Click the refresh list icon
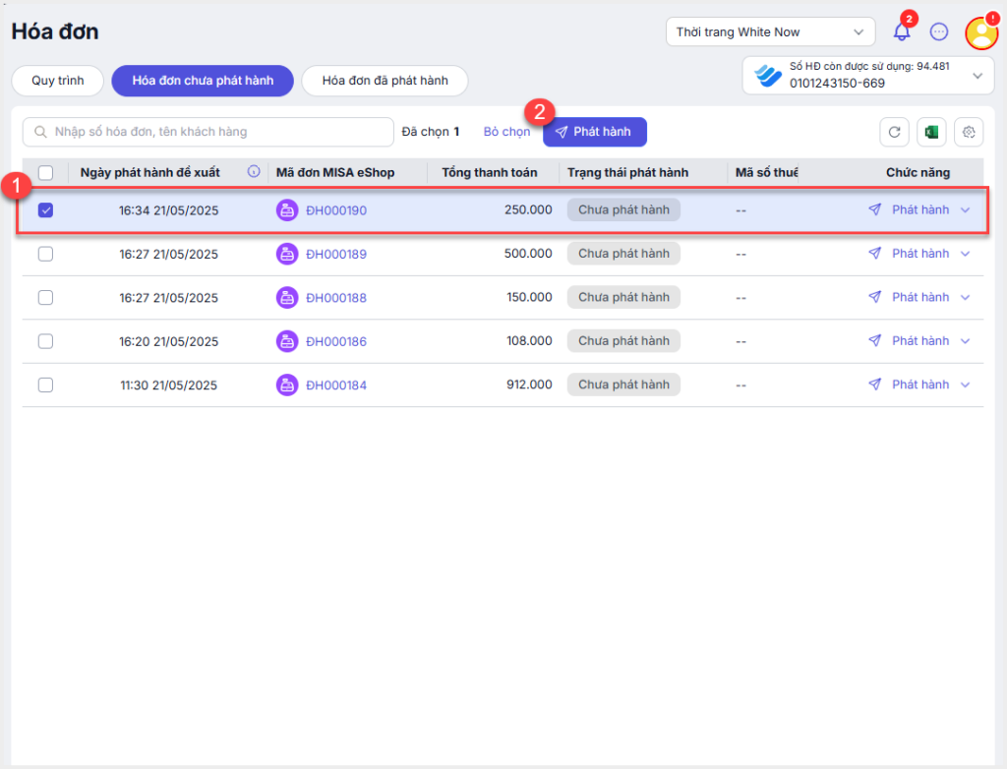Screen dimensions: 1007x769 click(x=893, y=132)
